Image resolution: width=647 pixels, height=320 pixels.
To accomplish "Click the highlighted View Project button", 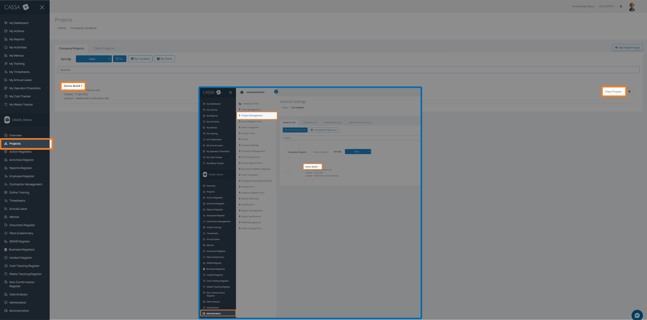I will pyautogui.click(x=613, y=92).
